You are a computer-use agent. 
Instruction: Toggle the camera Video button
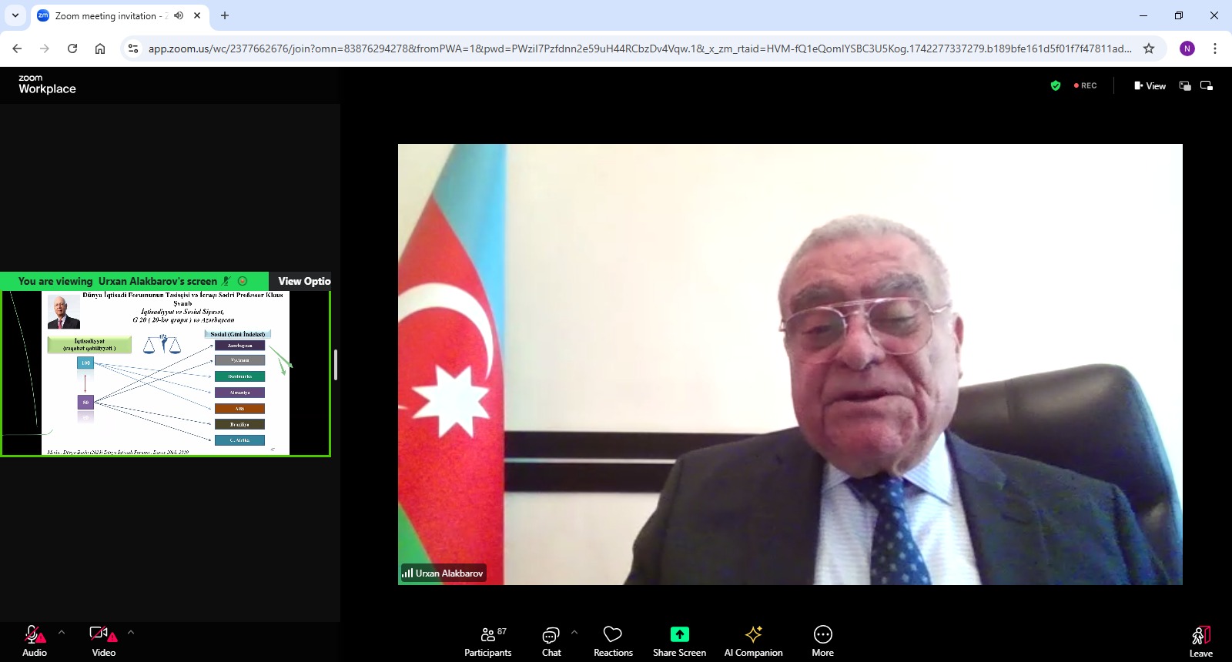pyautogui.click(x=103, y=641)
